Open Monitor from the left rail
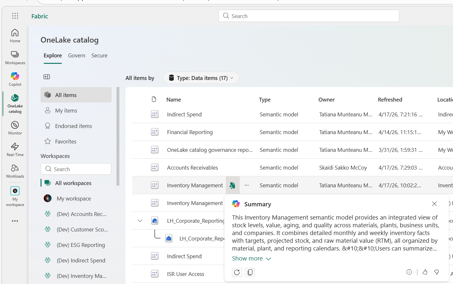Viewport: 453px width, 284px height. pyautogui.click(x=15, y=128)
